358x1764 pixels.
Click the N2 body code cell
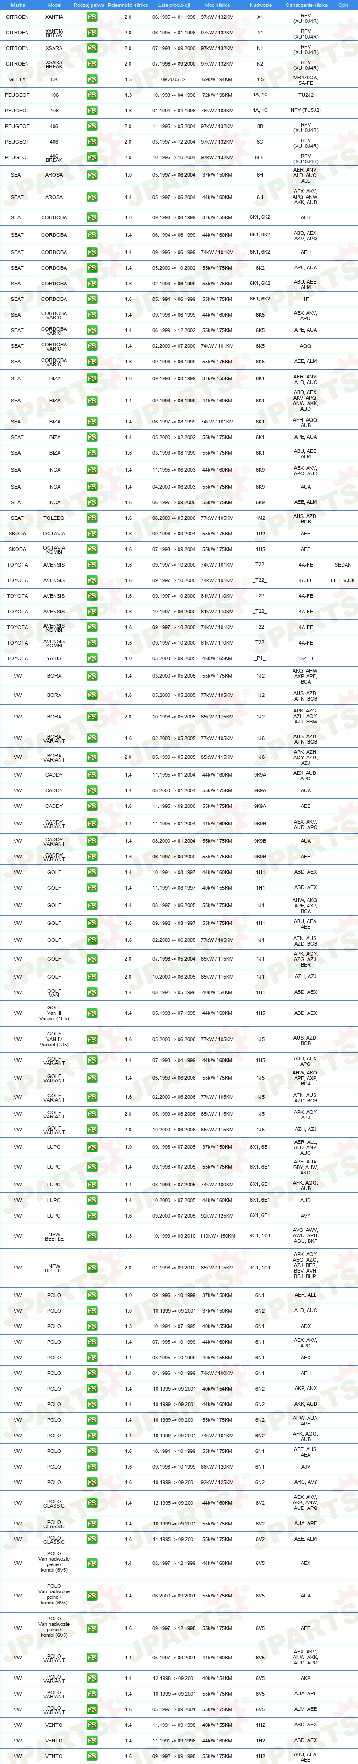coord(260,64)
